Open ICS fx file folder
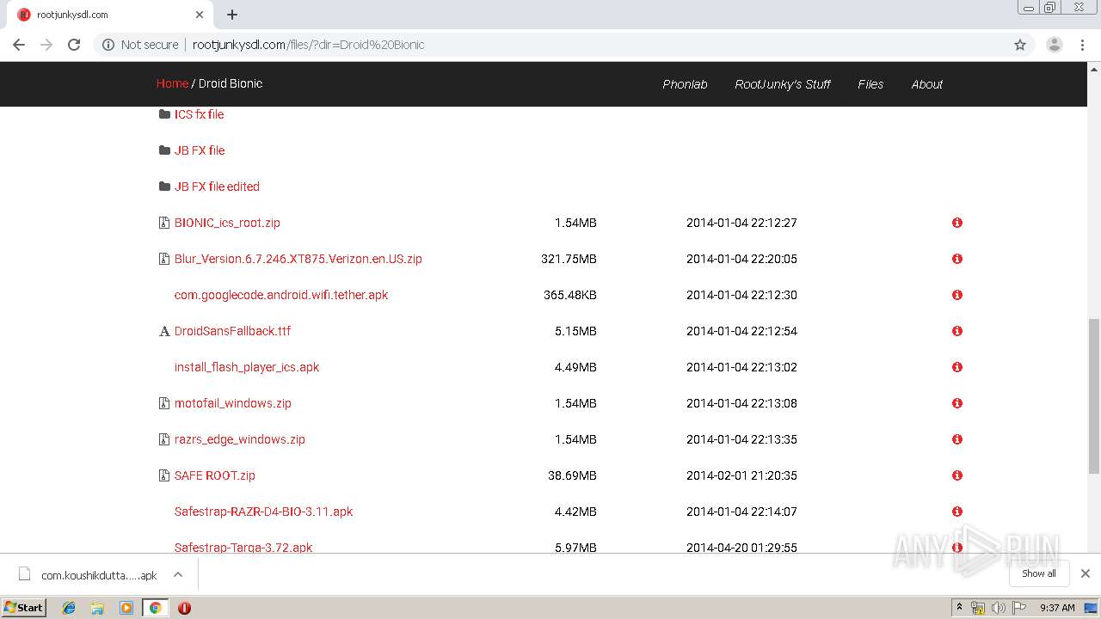 point(199,114)
